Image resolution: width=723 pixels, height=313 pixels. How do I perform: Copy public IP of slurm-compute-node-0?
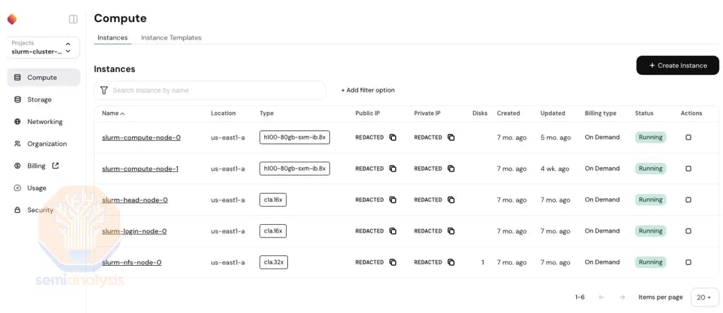393,137
